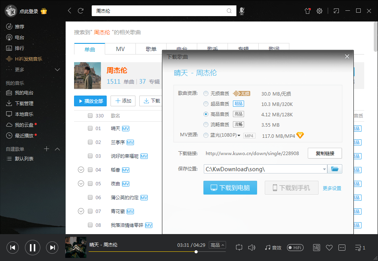Open the sound effects (音效) panel

pyautogui.click(x=273, y=248)
